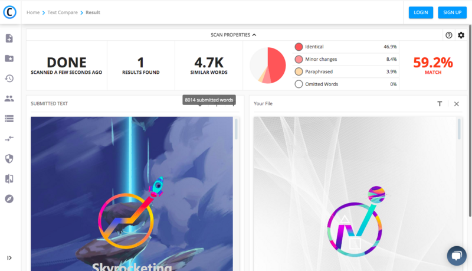The height and width of the screenshot is (271, 472).
Task: Open the starred folder icon in sidebar
Action: (9, 58)
